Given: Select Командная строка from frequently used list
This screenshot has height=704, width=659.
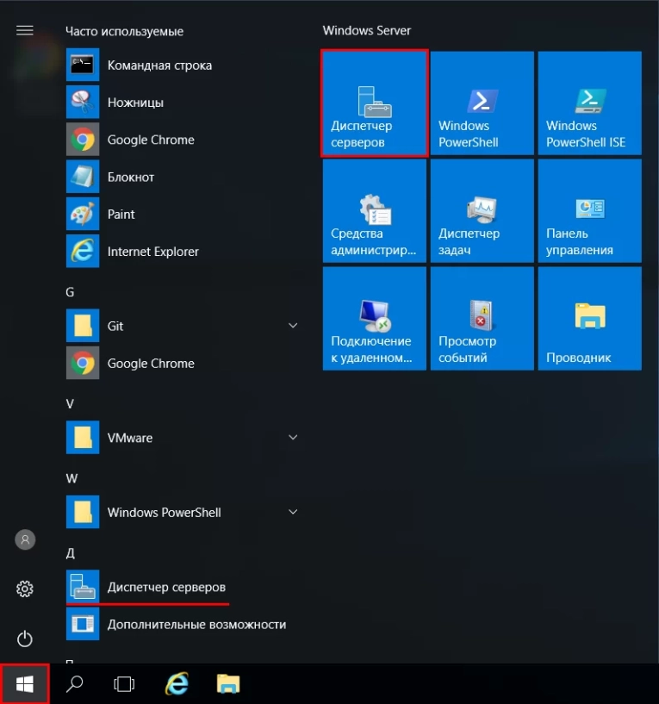Looking at the screenshot, I should pyautogui.click(x=159, y=65).
